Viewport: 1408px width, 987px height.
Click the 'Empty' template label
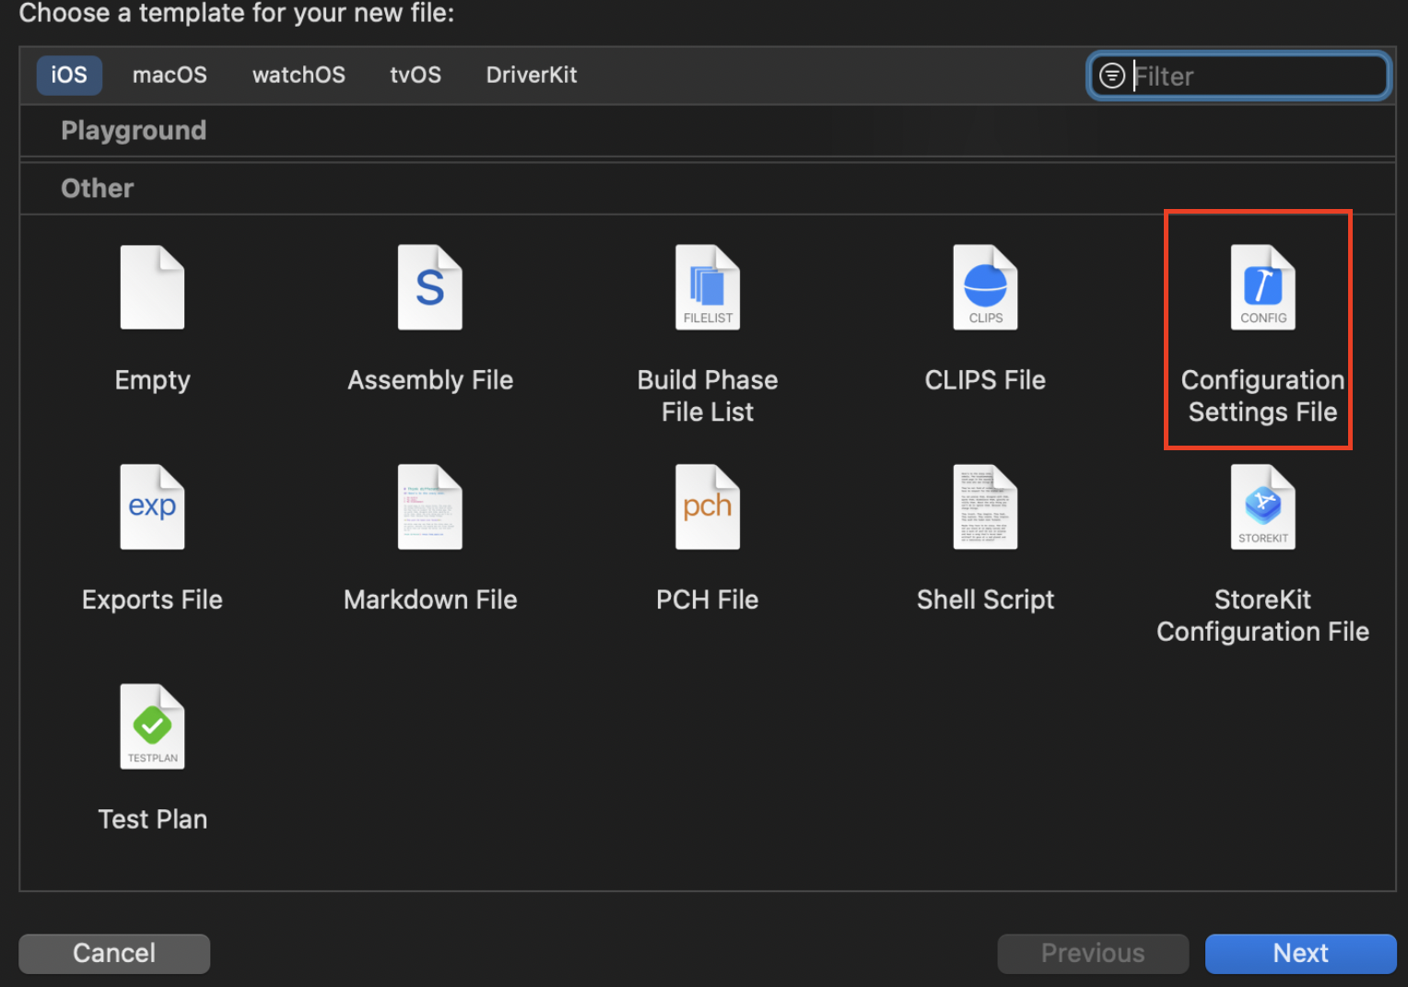click(x=152, y=380)
